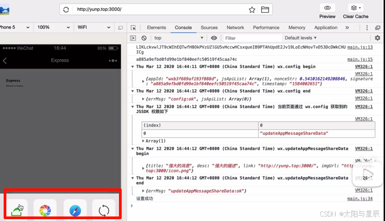Expand the Array(1) entry under the table
The image size is (385, 221).
point(143,141)
